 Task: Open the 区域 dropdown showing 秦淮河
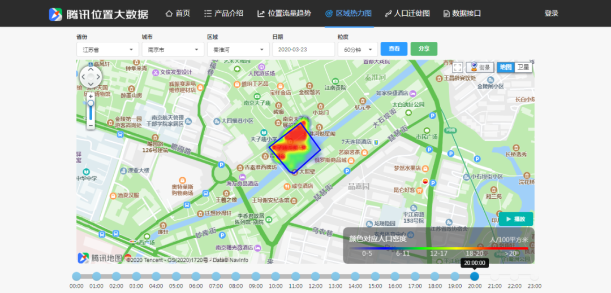click(239, 49)
